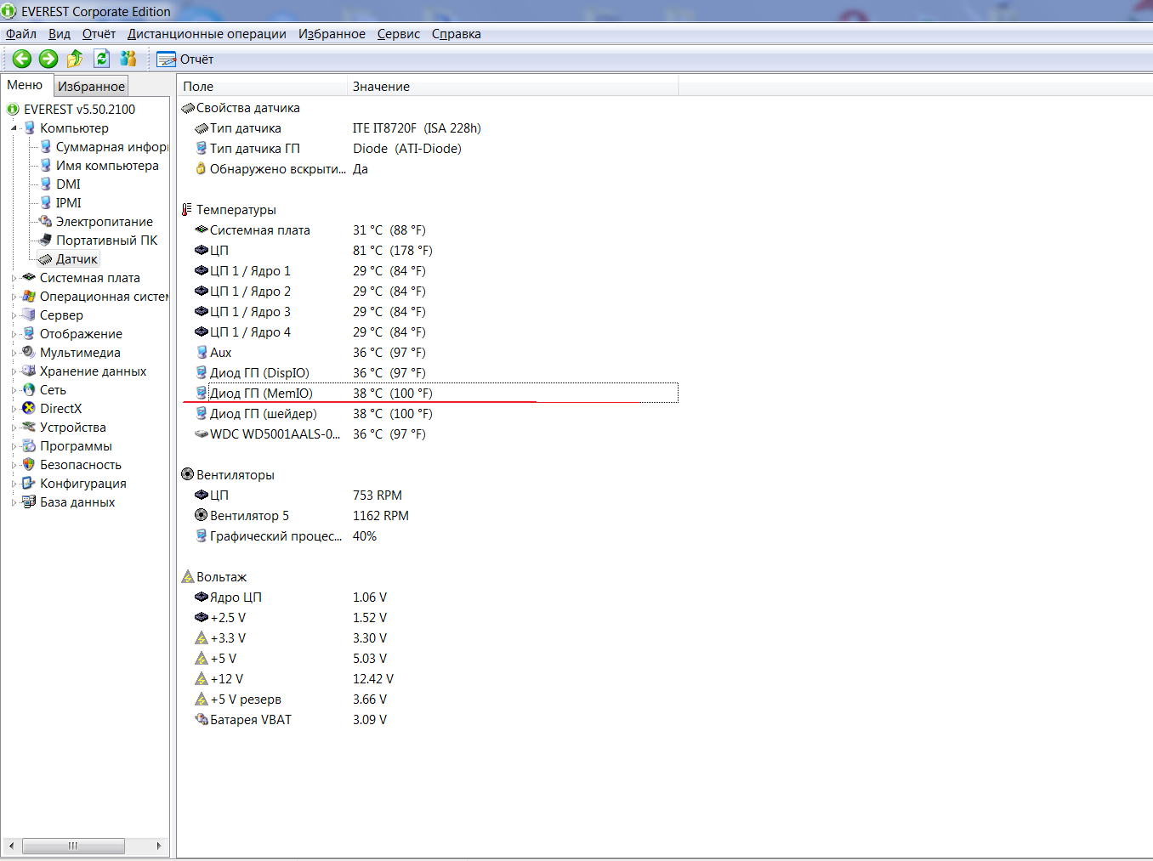This screenshot has width=1153, height=861.
Task: Select Имя компьютера tree item
Action: click(x=107, y=166)
